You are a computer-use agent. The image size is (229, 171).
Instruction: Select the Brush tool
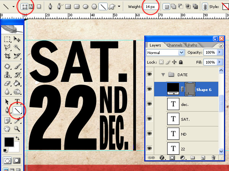coord(17,67)
